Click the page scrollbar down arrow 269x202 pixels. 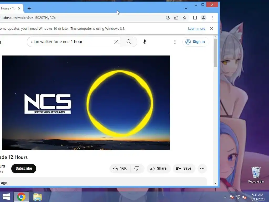tap(215, 183)
